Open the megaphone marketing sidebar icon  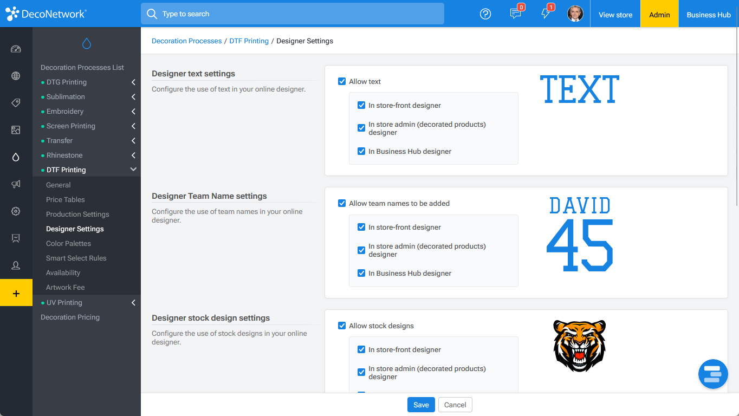tap(16, 184)
